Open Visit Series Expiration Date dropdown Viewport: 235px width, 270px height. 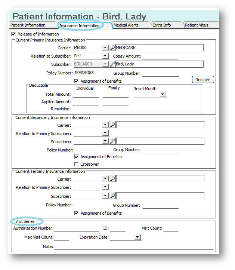[x=137, y=237]
